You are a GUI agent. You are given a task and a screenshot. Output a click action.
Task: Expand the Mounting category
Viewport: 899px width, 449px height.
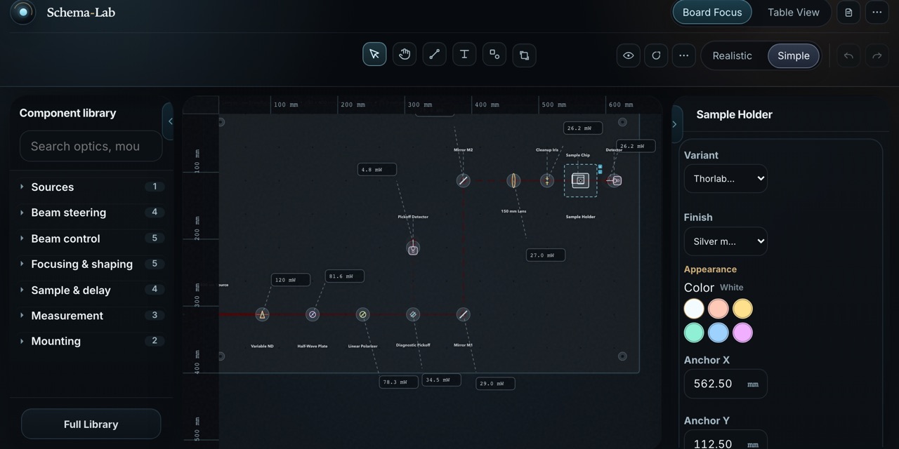coord(91,341)
